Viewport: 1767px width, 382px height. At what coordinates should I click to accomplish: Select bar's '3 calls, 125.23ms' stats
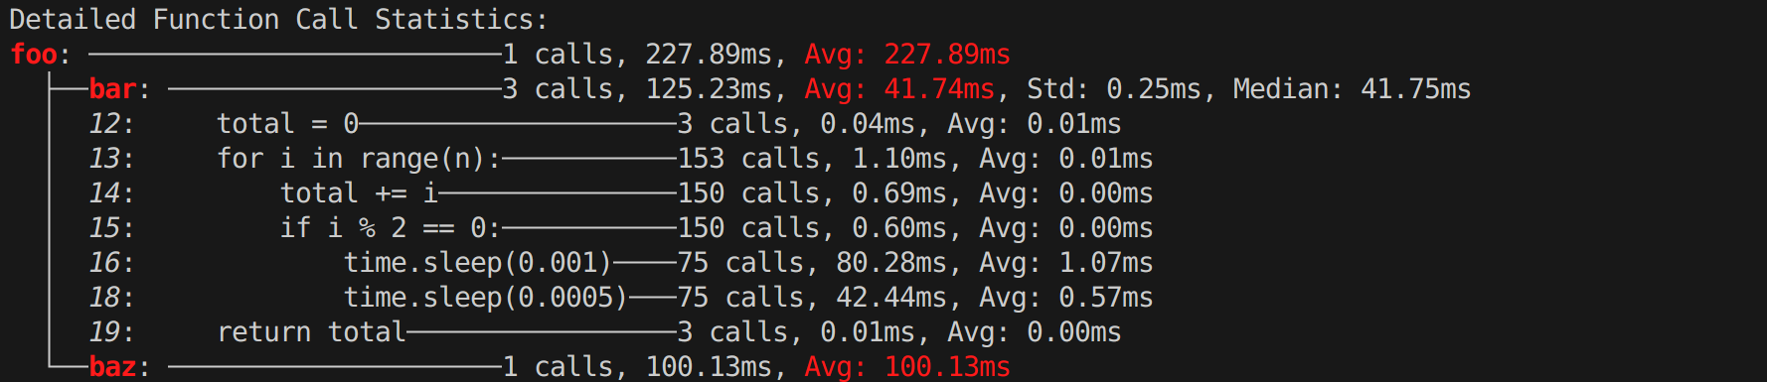coord(637,89)
